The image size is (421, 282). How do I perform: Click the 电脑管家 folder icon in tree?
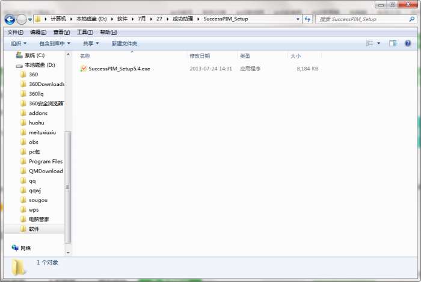pos(23,219)
